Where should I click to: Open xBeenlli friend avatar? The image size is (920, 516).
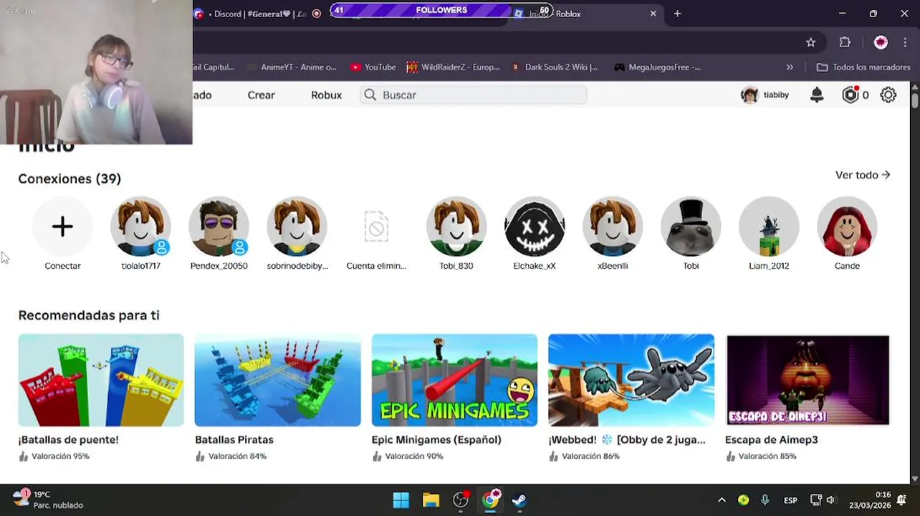613,226
